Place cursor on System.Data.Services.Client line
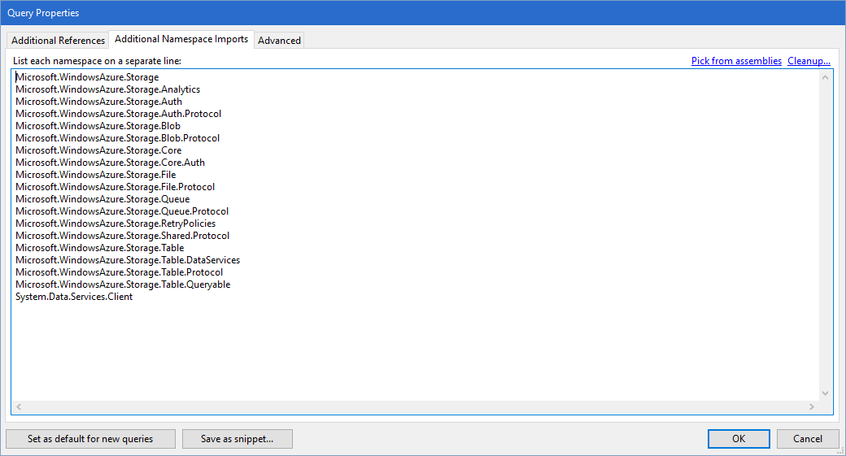Screen dimensions: 846x456 (74, 297)
